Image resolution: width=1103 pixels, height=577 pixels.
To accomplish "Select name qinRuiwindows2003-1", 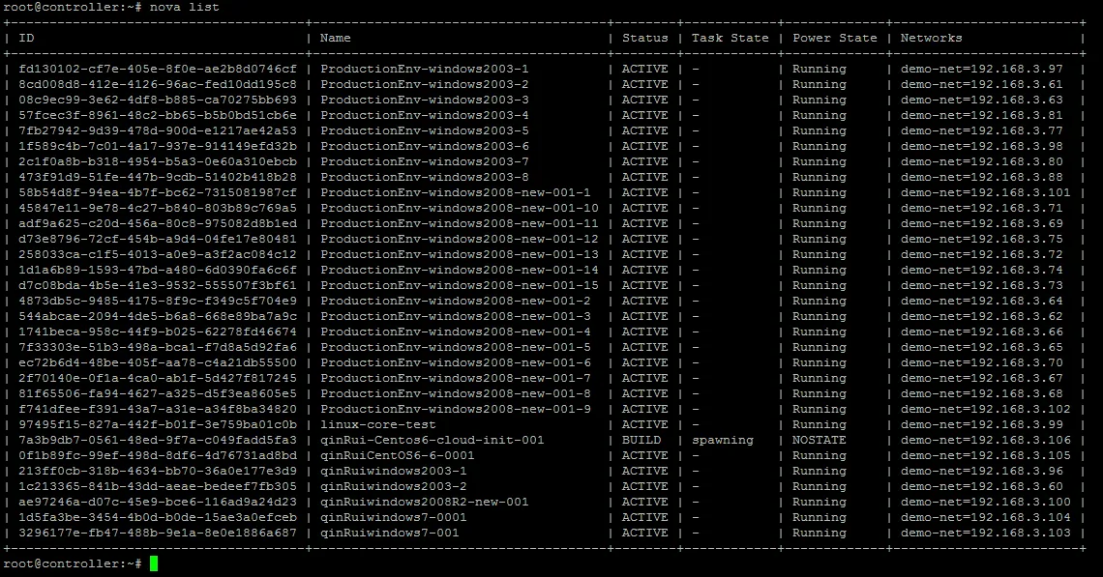I will click(393, 471).
